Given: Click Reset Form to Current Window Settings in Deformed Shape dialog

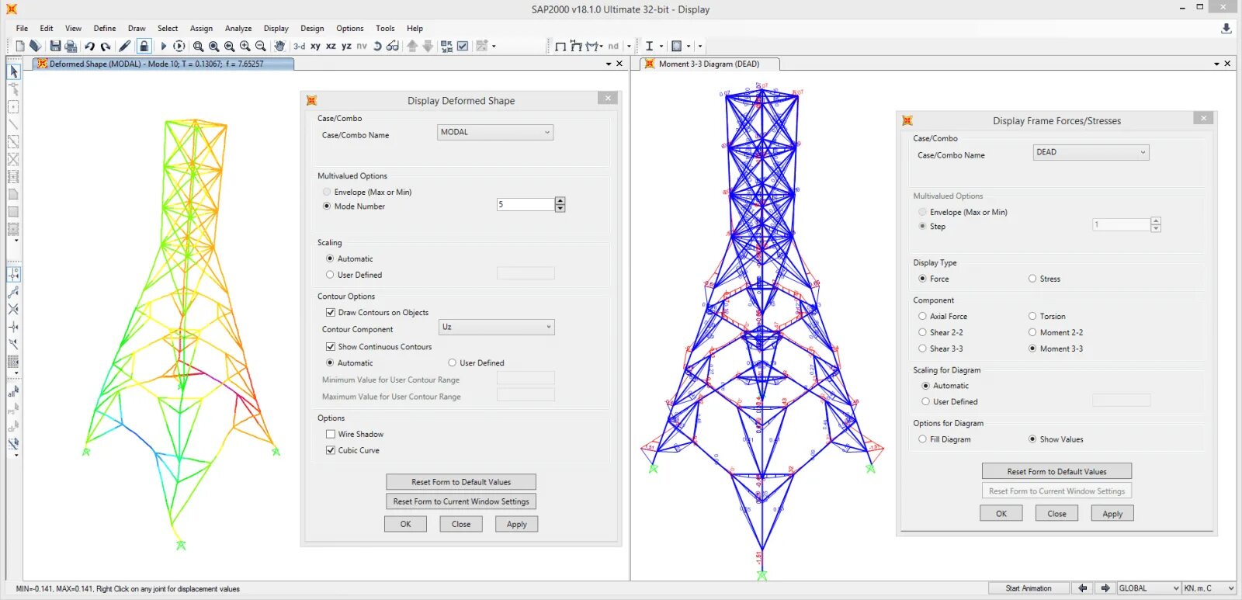Looking at the screenshot, I should tap(461, 501).
